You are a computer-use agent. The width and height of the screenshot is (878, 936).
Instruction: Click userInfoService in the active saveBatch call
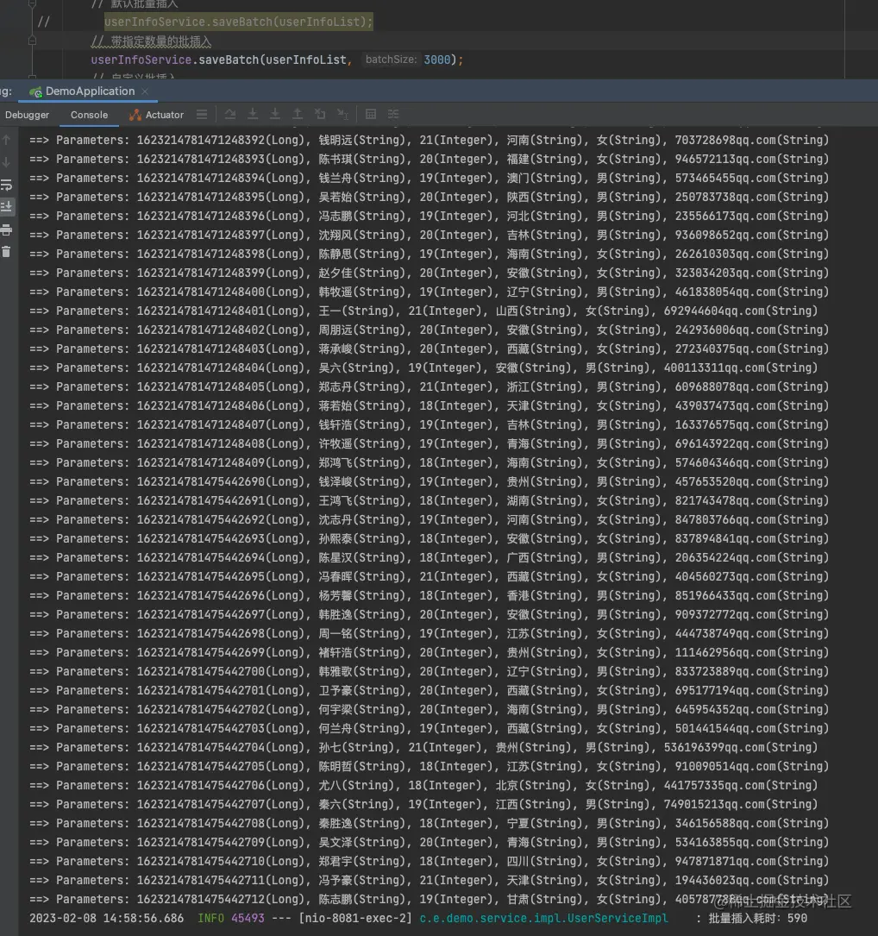[141, 60]
